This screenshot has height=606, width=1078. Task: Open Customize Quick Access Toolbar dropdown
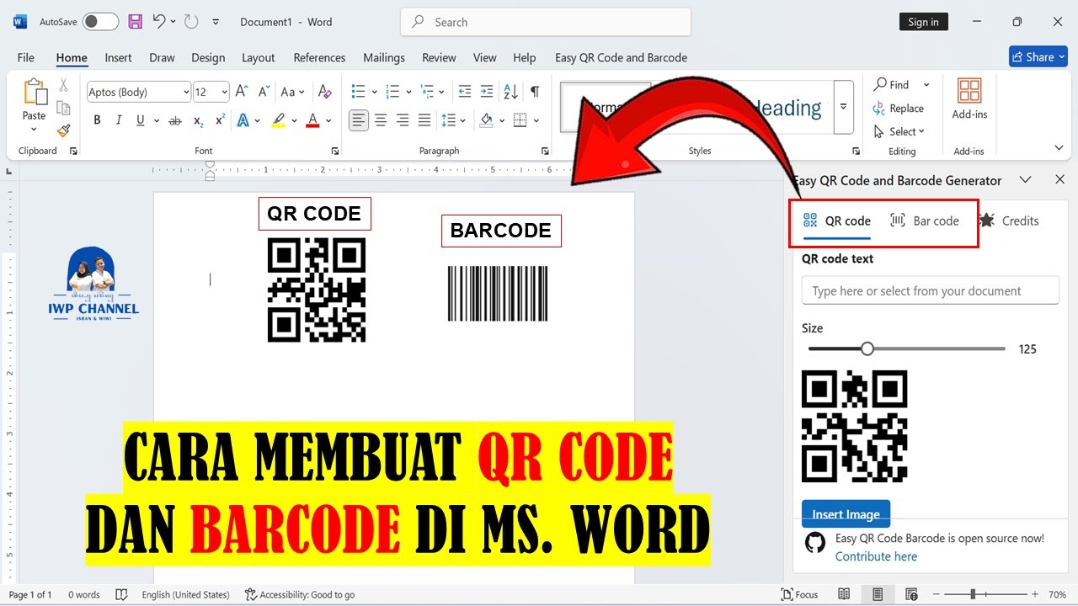coord(216,22)
